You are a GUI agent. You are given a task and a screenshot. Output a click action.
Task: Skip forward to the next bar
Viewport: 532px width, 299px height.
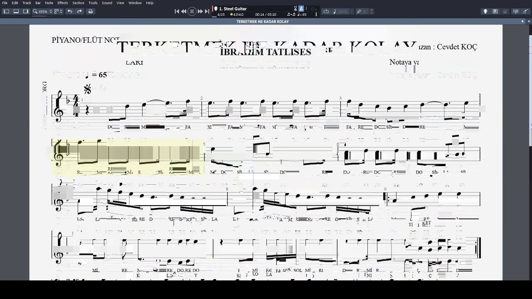tap(200, 11)
